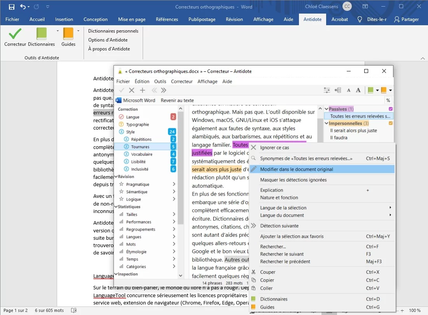Click the Chloé Claessens CC avatar

347,7
